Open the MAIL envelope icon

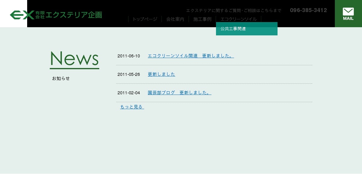point(348,14)
